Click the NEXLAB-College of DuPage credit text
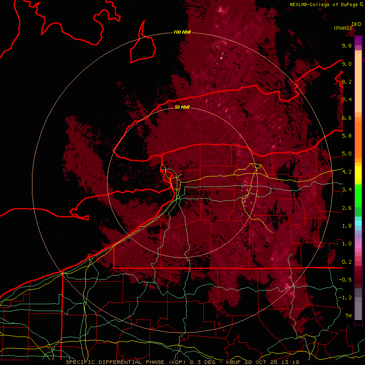 [324, 4]
